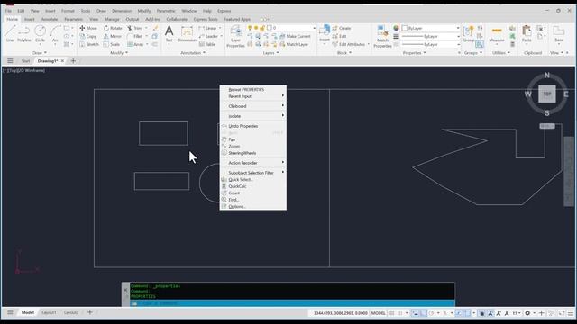Select the Text annotation tool

[x=169, y=33]
